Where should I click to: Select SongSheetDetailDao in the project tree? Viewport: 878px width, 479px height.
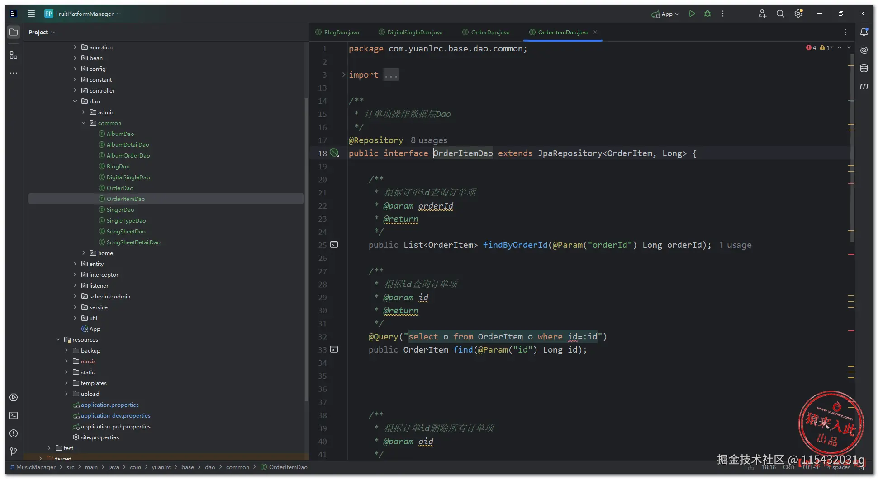tap(133, 242)
